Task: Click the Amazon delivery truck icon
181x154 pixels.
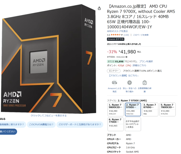Action: (115, 83)
